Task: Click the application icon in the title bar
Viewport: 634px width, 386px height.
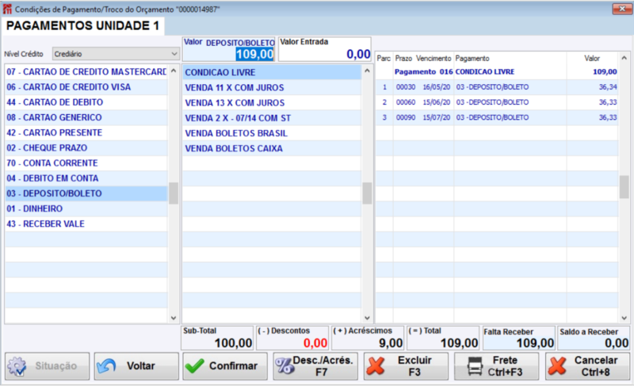Action: (x=8, y=9)
